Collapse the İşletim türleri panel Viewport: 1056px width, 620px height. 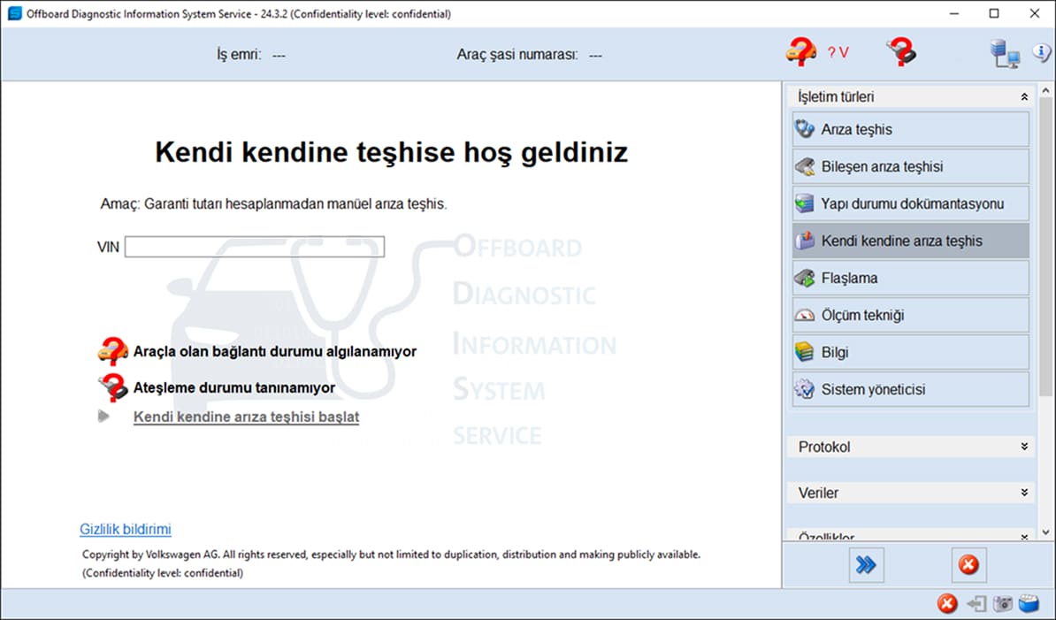coord(1023,97)
